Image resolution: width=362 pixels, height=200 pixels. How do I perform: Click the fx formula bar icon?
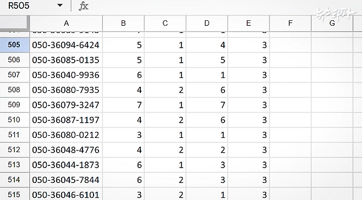[x=83, y=6]
